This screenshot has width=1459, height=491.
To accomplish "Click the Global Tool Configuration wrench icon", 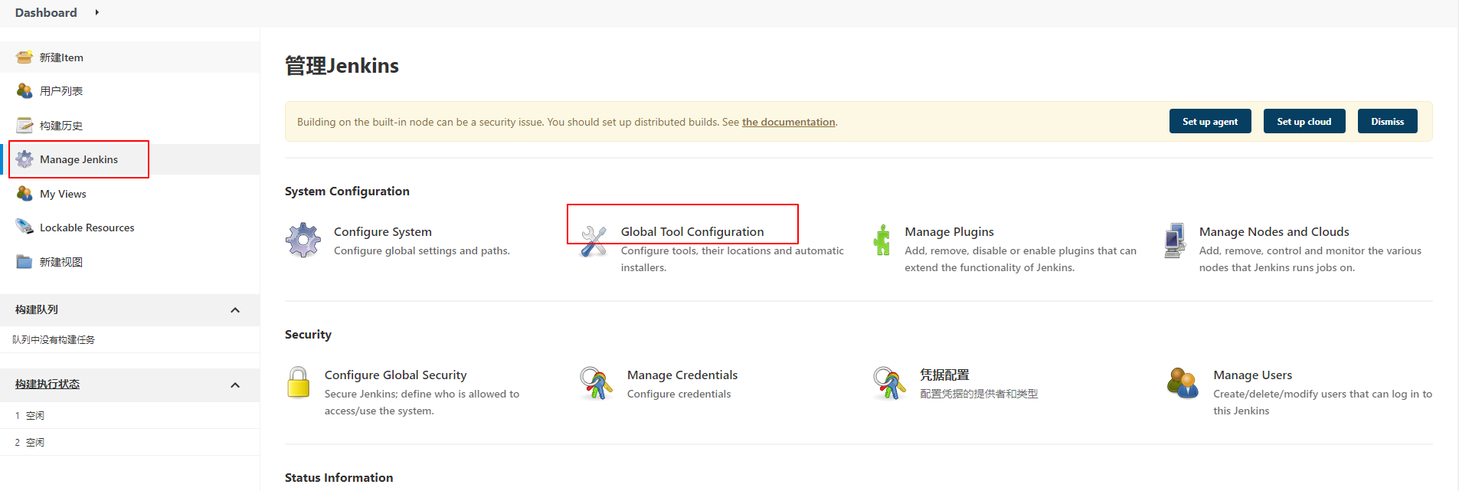I will coord(594,241).
